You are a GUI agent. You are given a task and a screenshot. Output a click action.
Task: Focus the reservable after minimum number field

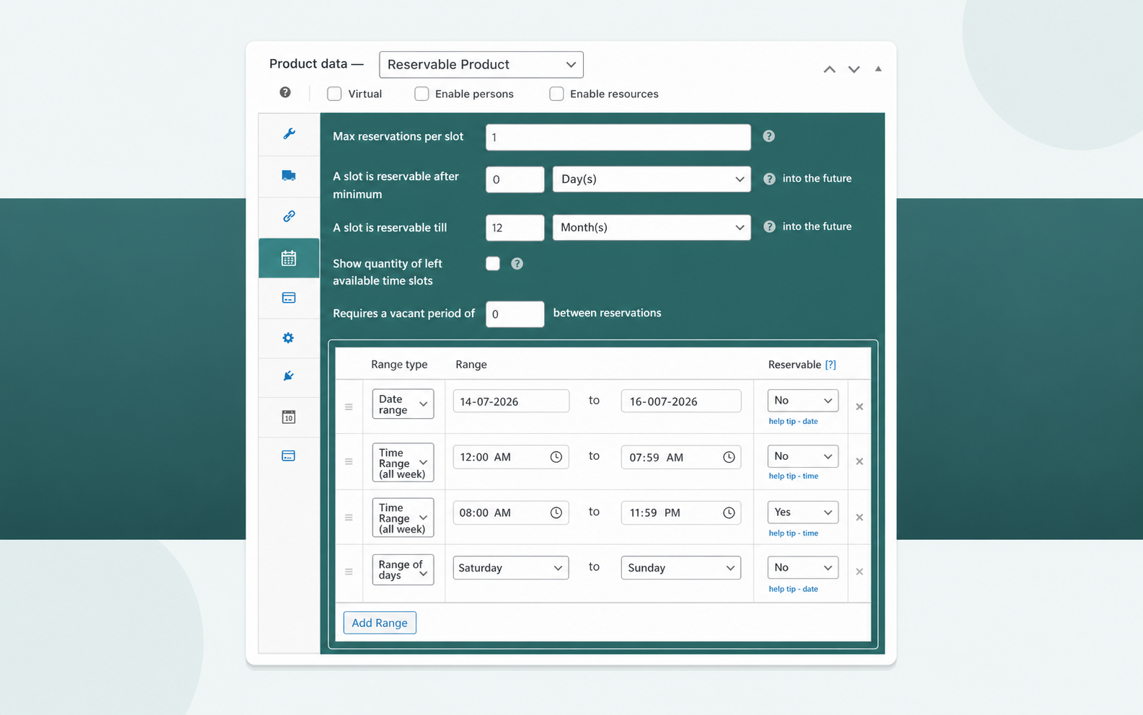[x=515, y=179]
